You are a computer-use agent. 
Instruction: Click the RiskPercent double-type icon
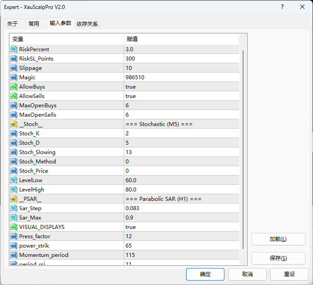(x=14, y=49)
